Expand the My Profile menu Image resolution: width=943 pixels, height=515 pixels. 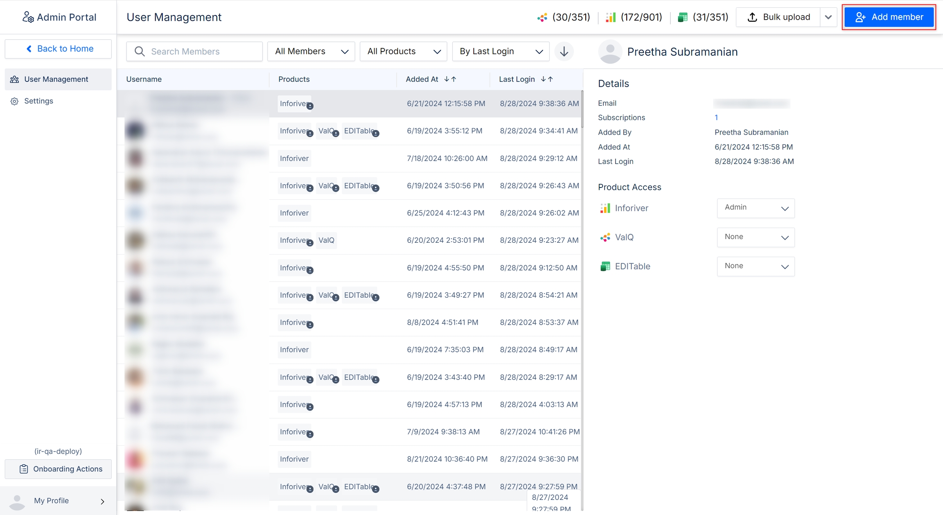58,501
